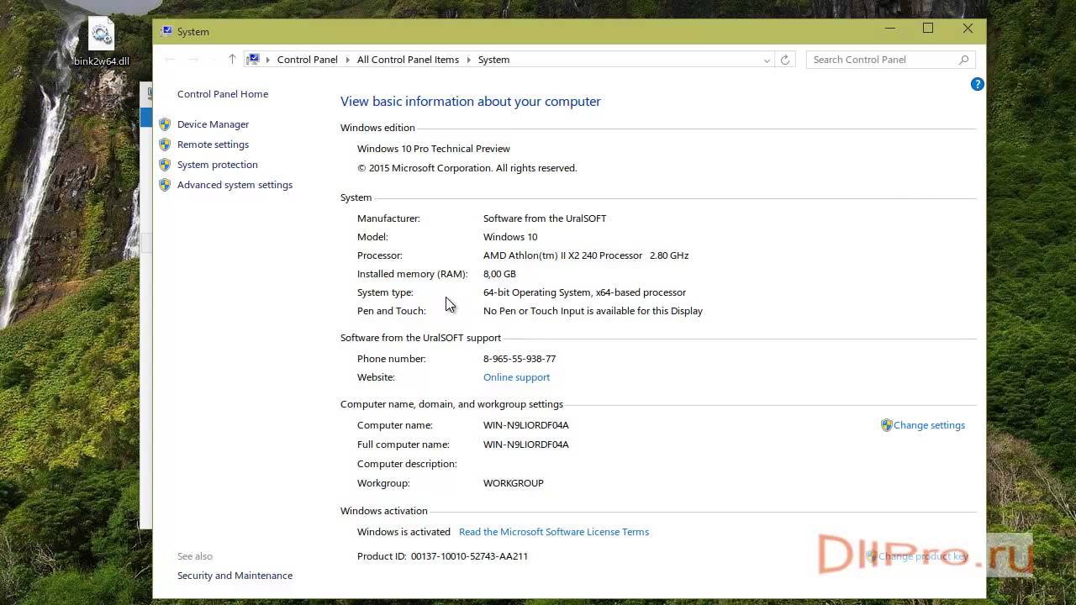Expand the chevron after All Control Panel Items
Screen dimensions: 1076x605
point(468,60)
